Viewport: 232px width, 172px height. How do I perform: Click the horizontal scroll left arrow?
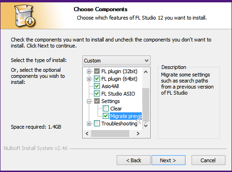tap(87, 133)
